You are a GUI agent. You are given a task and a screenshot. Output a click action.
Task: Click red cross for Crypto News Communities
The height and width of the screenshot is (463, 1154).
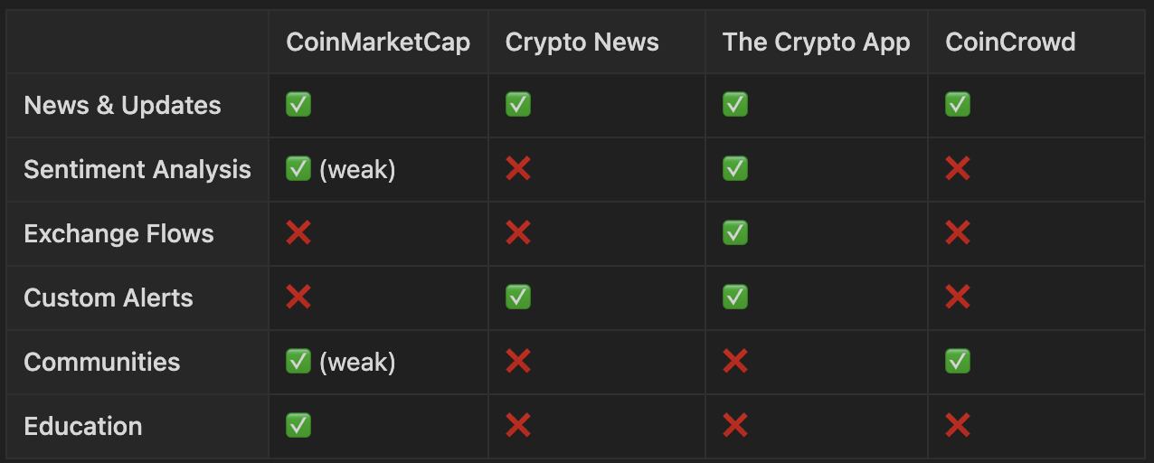[518, 362]
